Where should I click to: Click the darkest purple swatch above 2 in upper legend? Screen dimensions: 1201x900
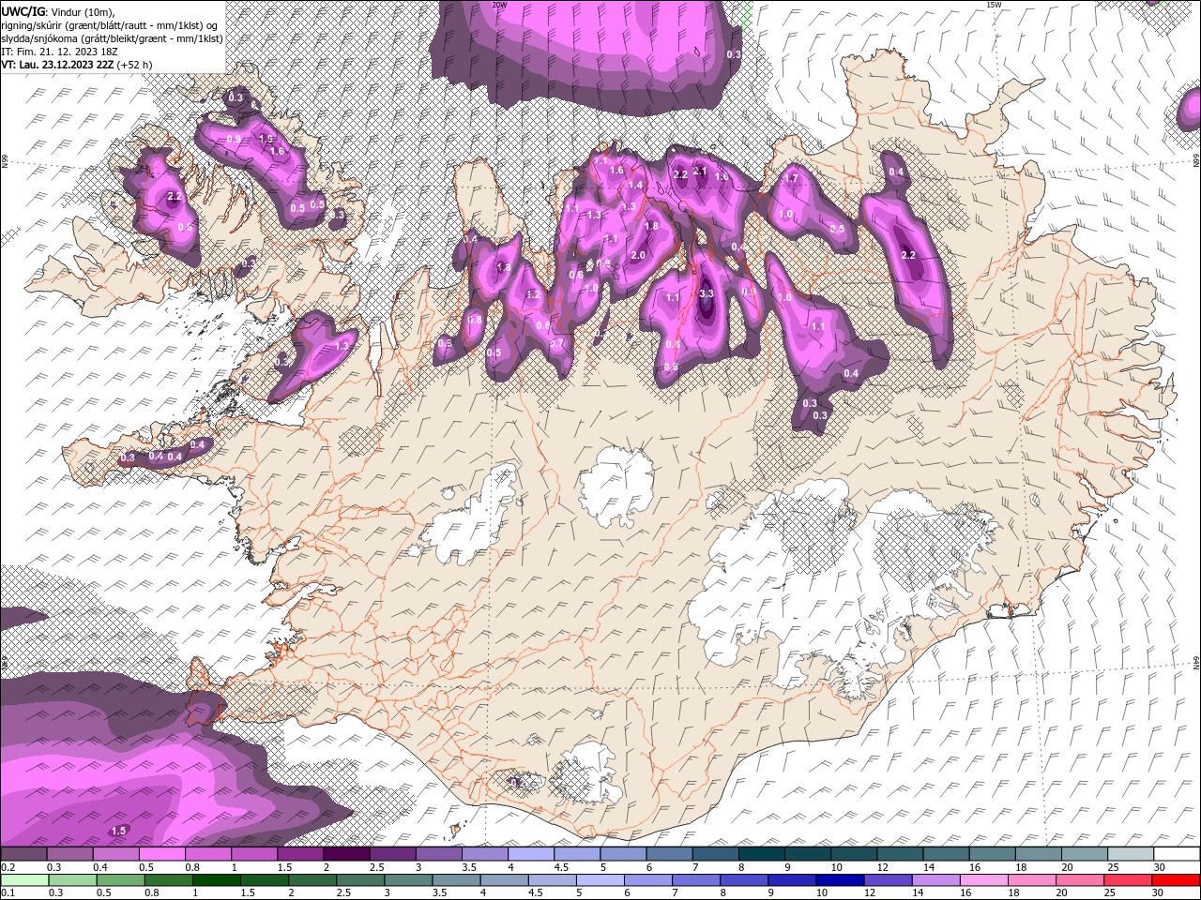point(346,855)
